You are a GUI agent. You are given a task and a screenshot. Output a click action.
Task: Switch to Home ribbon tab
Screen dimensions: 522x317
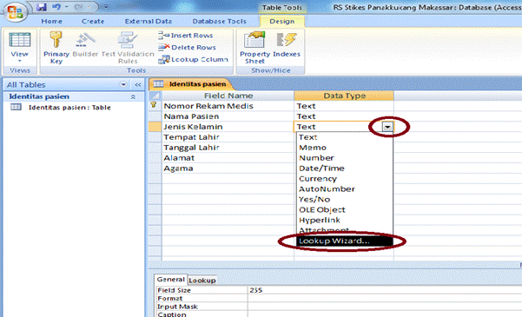(51, 22)
